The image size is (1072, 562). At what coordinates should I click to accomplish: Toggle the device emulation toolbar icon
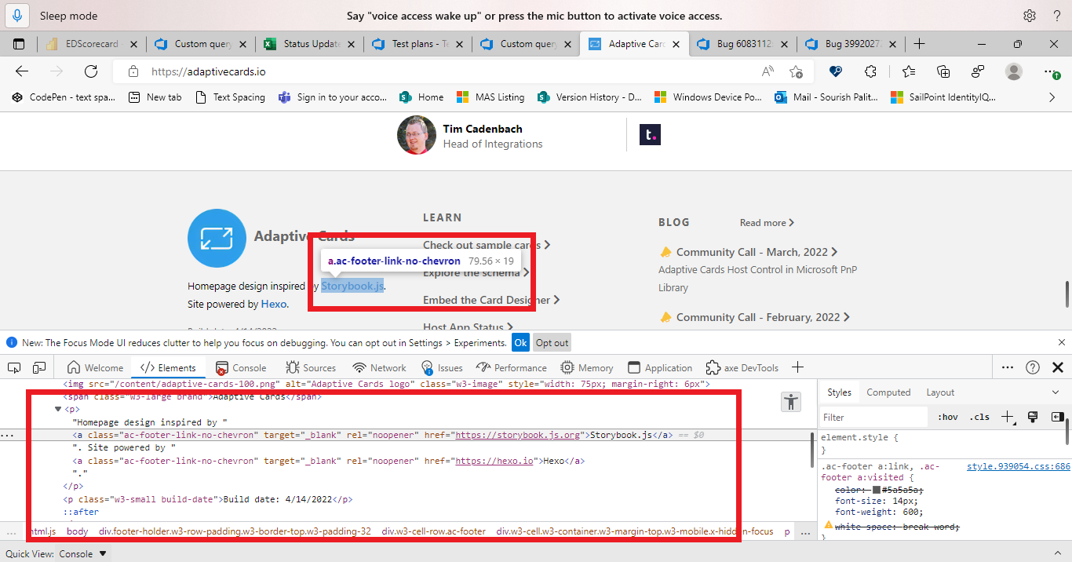38,367
